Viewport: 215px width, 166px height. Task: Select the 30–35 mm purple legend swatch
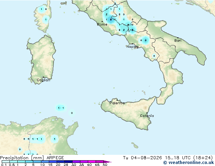[x=76, y=162]
